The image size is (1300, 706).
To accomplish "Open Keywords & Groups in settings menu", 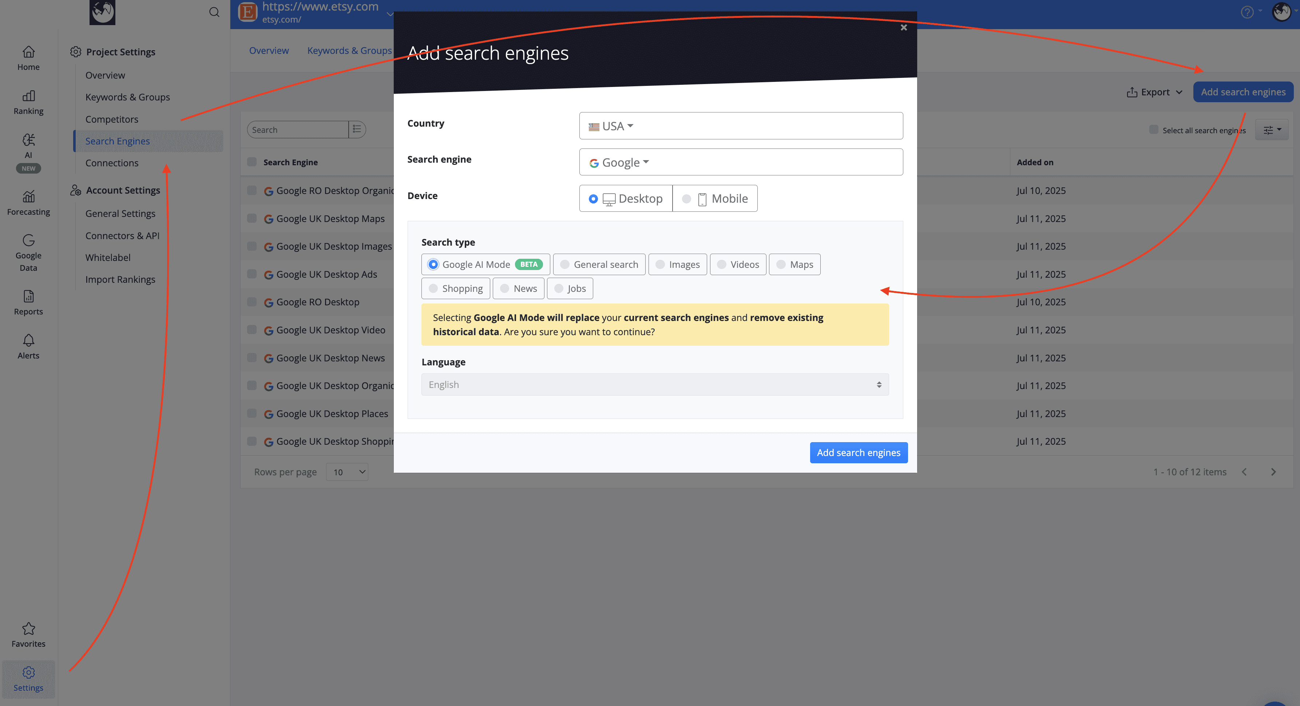I will pyautogui.click(x=128, y=97).
